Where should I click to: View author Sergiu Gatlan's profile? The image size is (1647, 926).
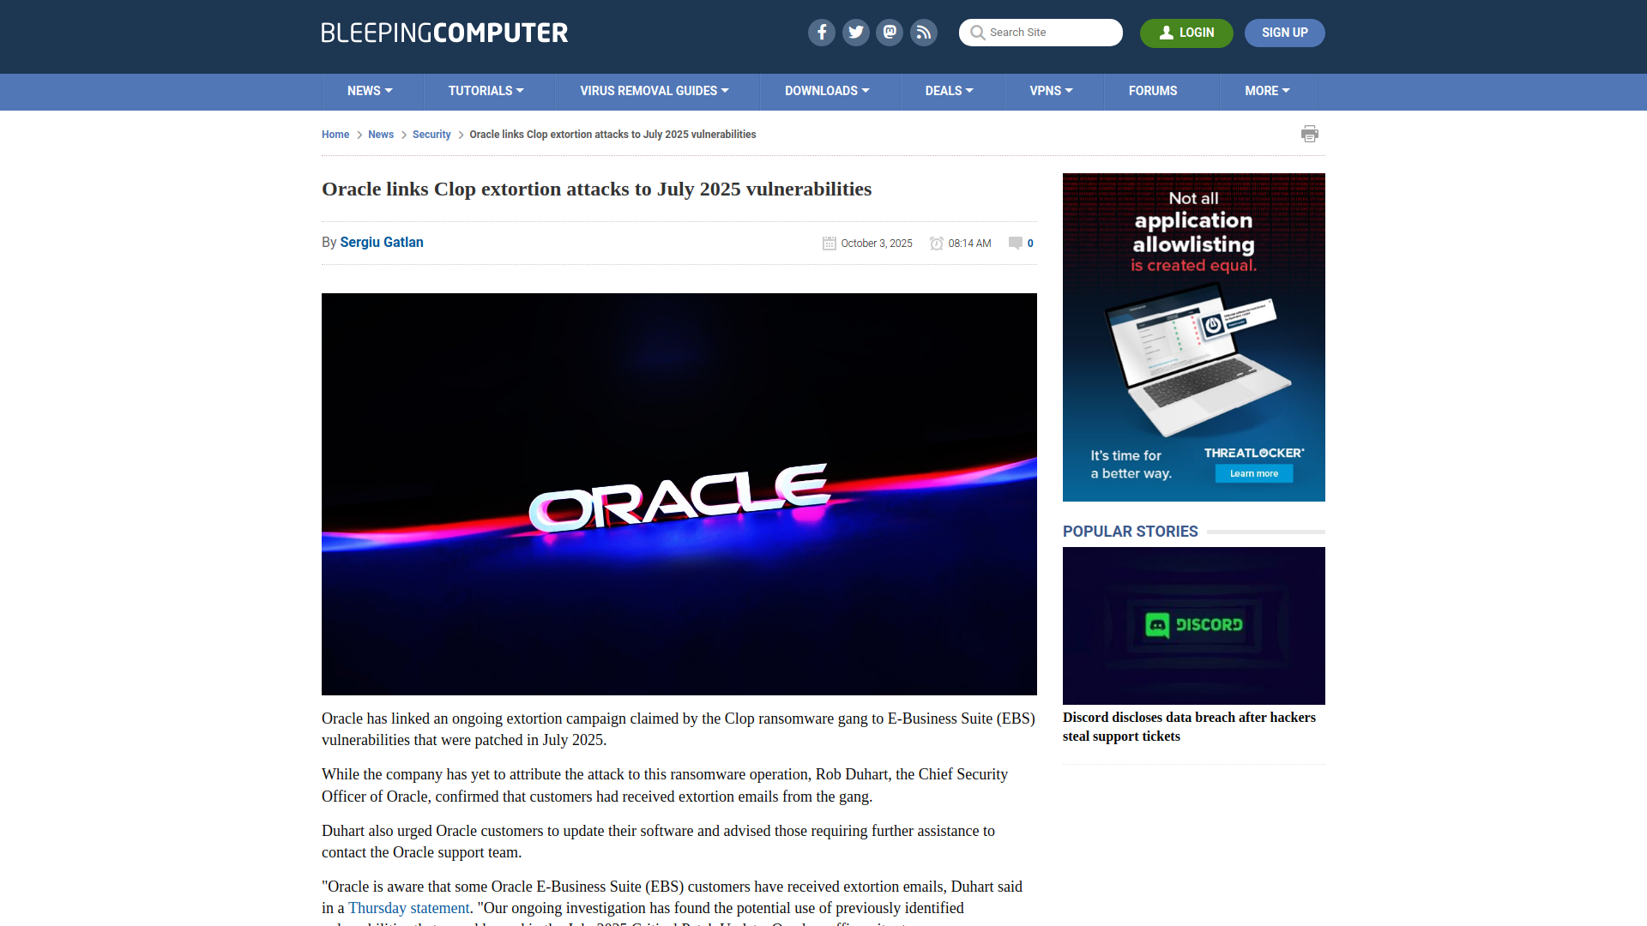[x=381, y=243]
